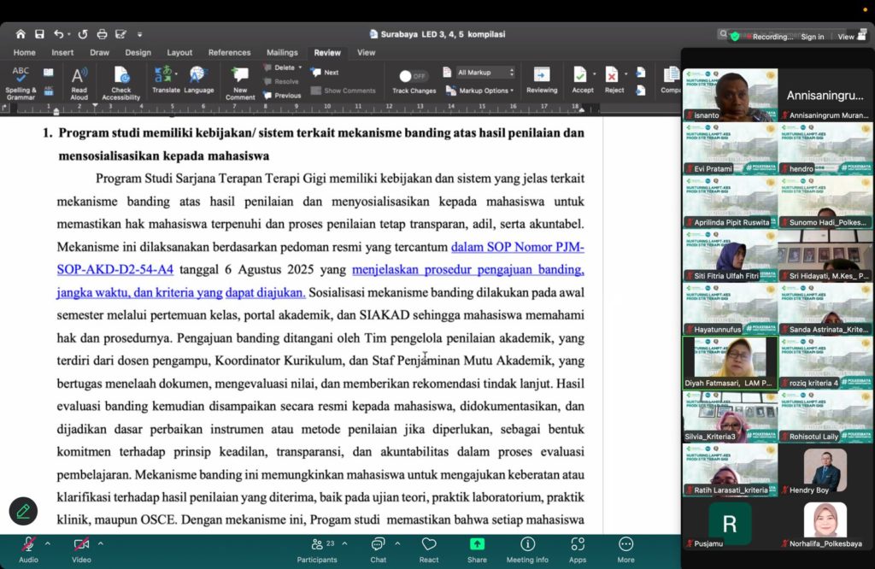This screenshot has width=875, height=569.
Task: Open the Mailings tab
Action: pyautogui.click(x=282, y=52)
